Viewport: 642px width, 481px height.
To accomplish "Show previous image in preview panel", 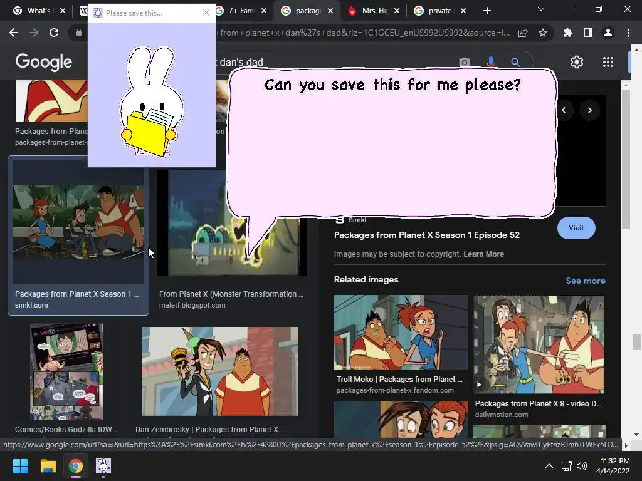I will (x=564, y=110).
